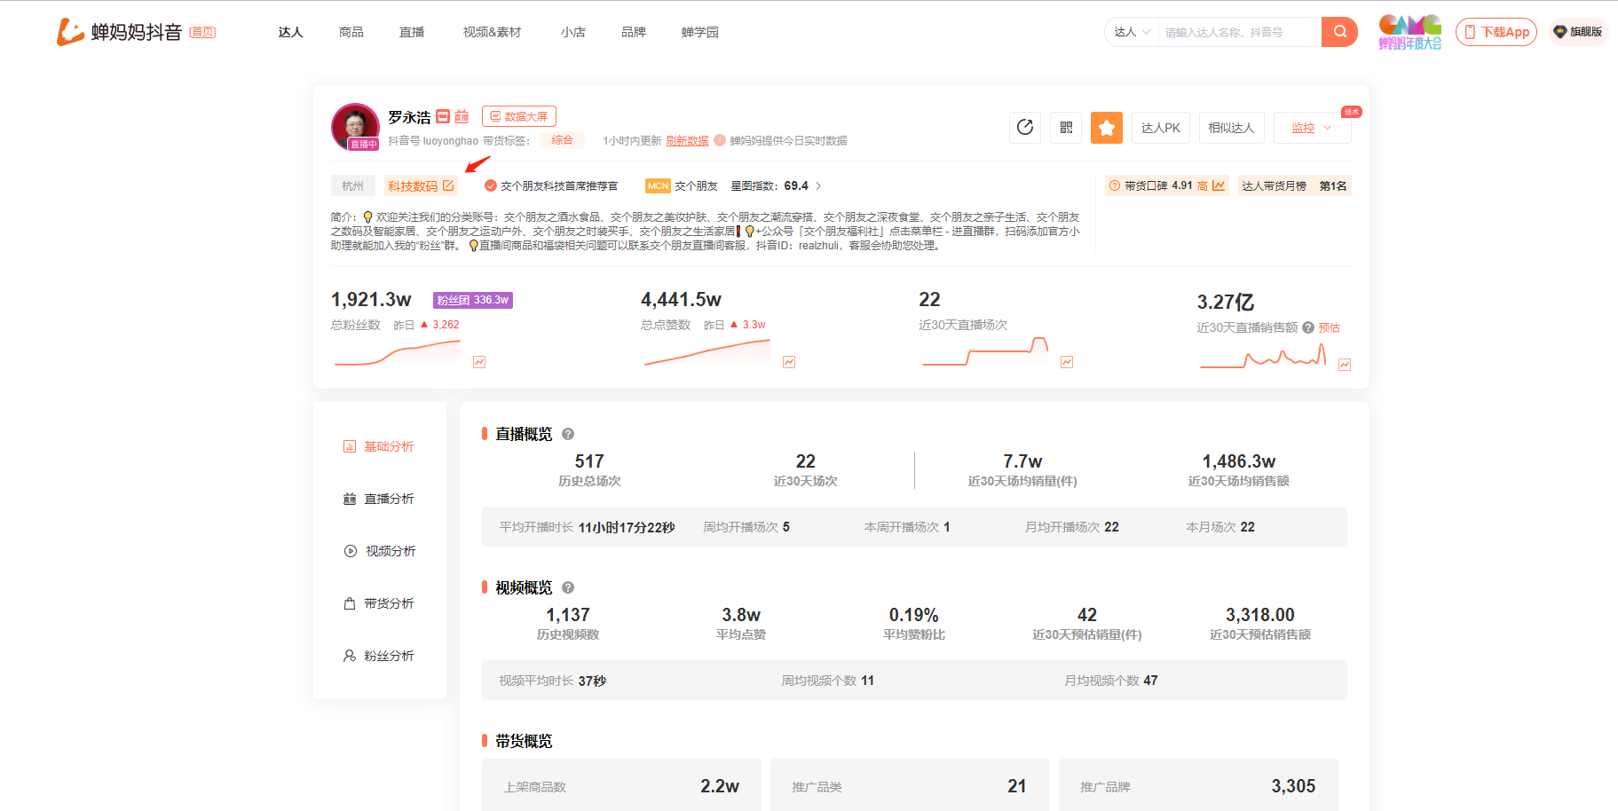Viewport: 1618px width, 811px height.
Task: Expand the 达人 search type dropdown
Action: point(1133,32)
